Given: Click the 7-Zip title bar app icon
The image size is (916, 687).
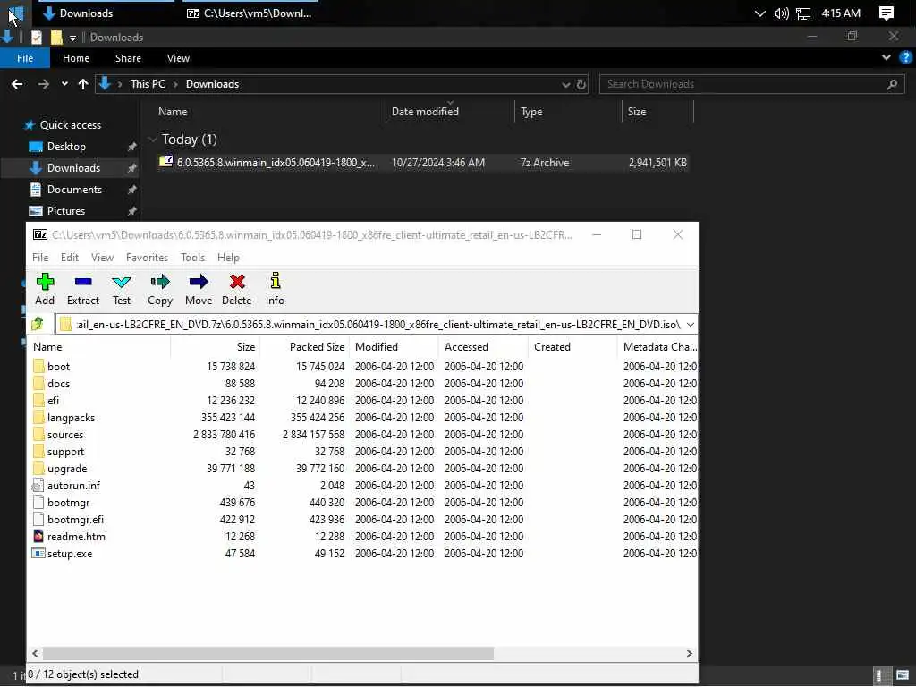Looking at the screenshot, I should pyautogui.click(x=39, y=234).
